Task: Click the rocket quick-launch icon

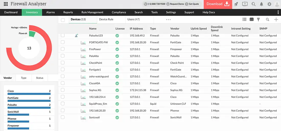Action: pyautogui.click(x=236, y=4)
